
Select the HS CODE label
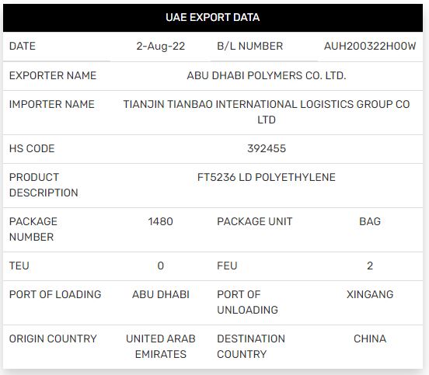[x=32, y=149]
